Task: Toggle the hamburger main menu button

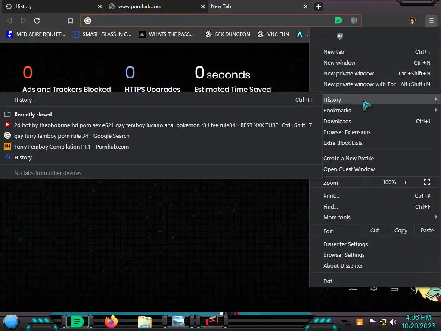Action: click(x=431, y=21)
